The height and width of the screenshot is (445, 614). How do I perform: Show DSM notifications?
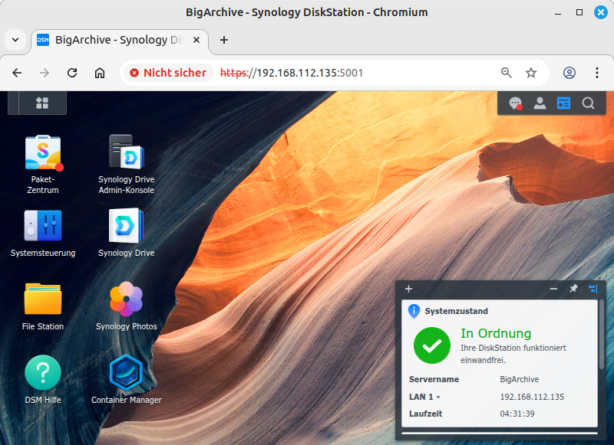pyautogui.click(x=516, y=103)
